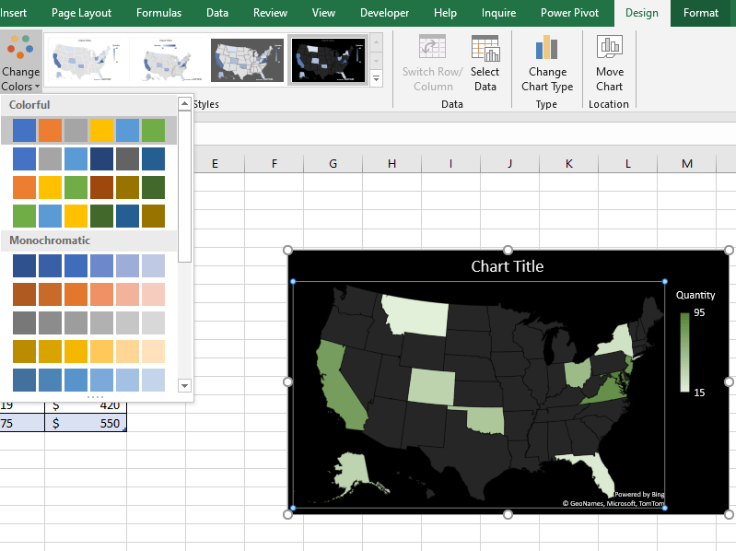The image size is (736, 551).
Task: Apply the dark gray map chart style
Action: pos(247,61)
